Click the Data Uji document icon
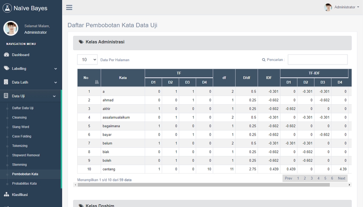Image resolution: width=363 pixels, height=207 pixels. click(6, 96)
